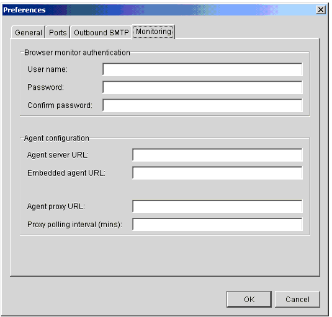This screenshot has width=332, height=317.
Task: Select the Outbound SMTP tab
Action: [101, 32]
